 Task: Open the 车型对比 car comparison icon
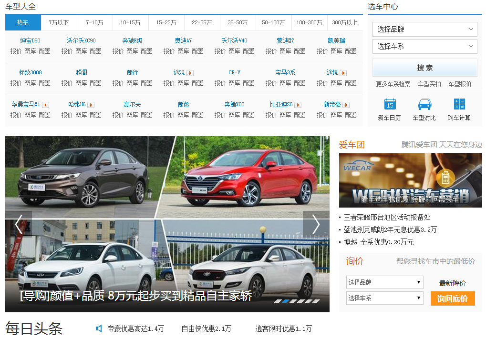pos(424,105)
